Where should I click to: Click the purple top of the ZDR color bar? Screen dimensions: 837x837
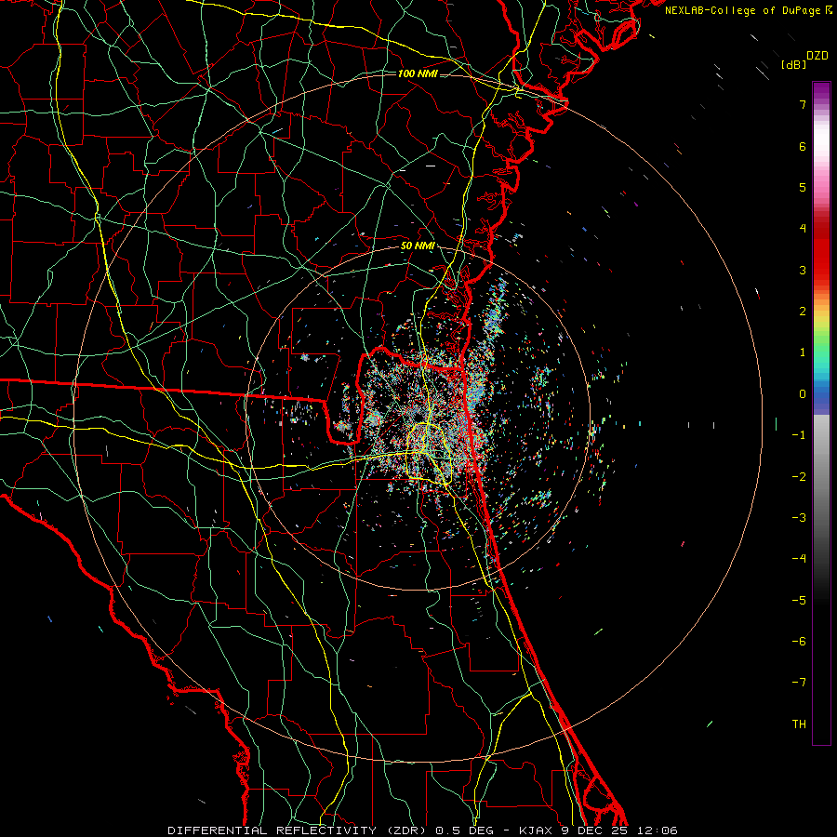(821, 91)
